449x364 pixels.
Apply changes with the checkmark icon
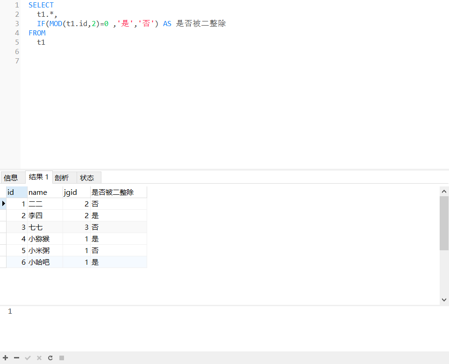coord(28,358)
